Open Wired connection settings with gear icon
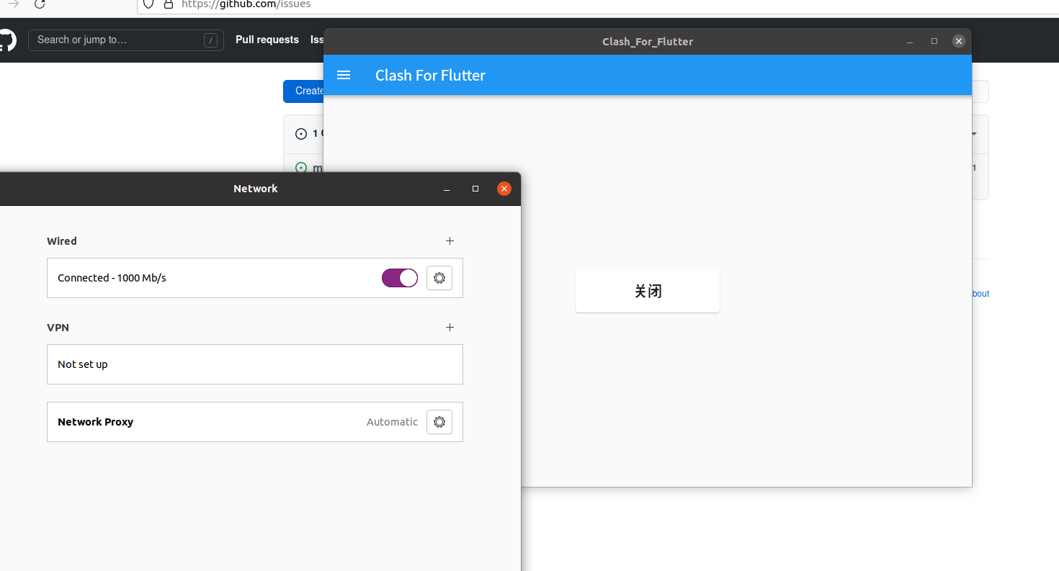 click(x=439, y=278)
